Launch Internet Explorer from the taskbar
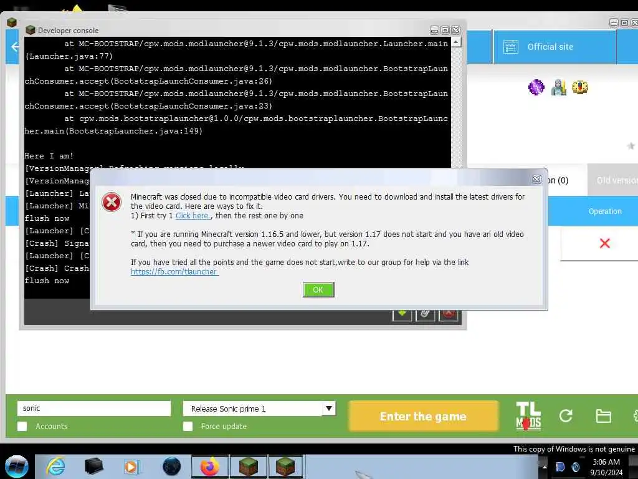638x479 pixels. (x=55, y=467)
